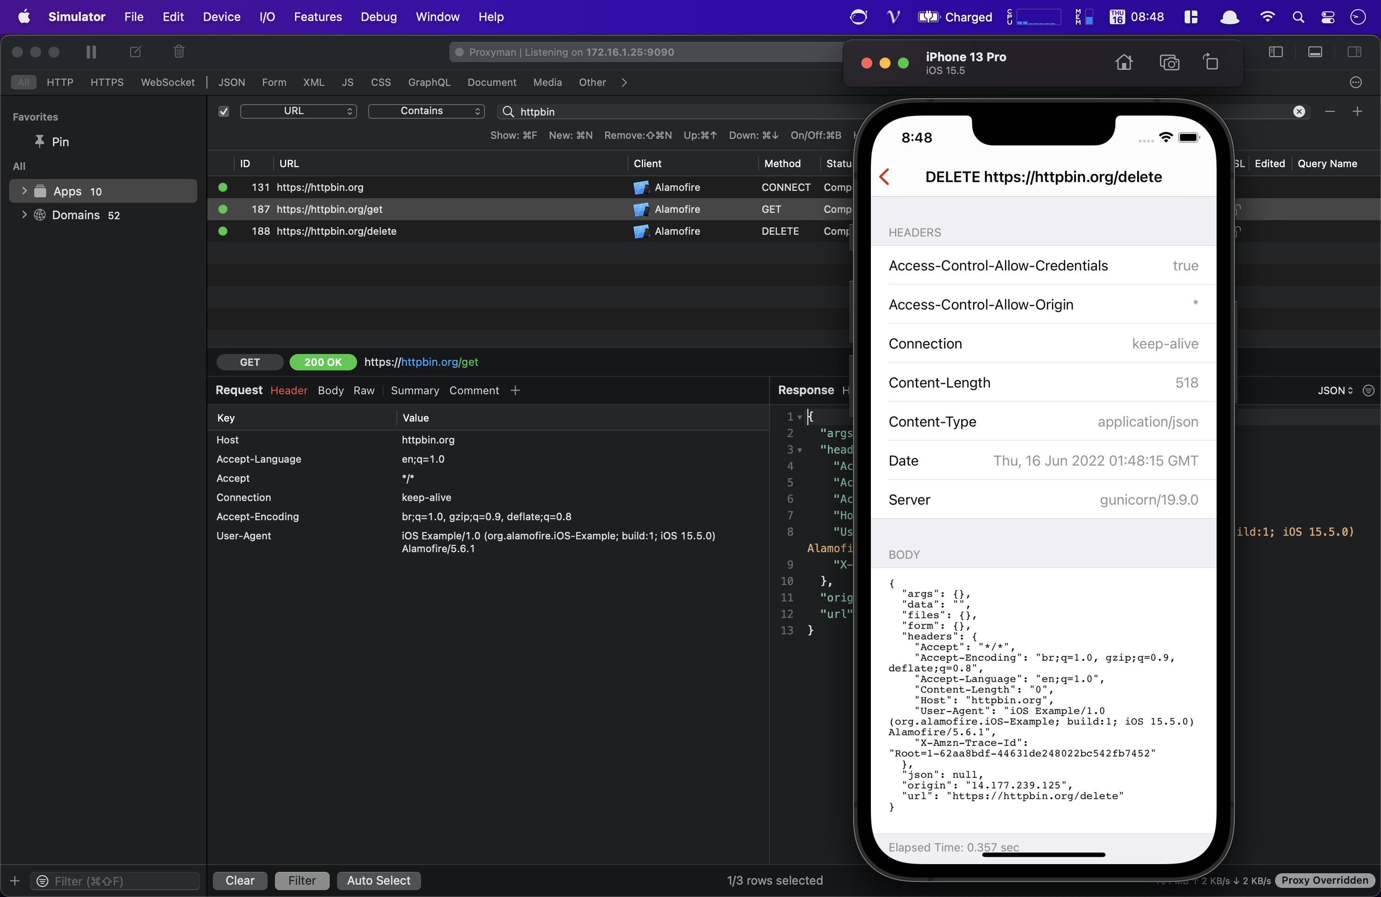Screen dimensions: 1381x897
Task: Click the trash clear-session icon
Action: coord(179,52)
